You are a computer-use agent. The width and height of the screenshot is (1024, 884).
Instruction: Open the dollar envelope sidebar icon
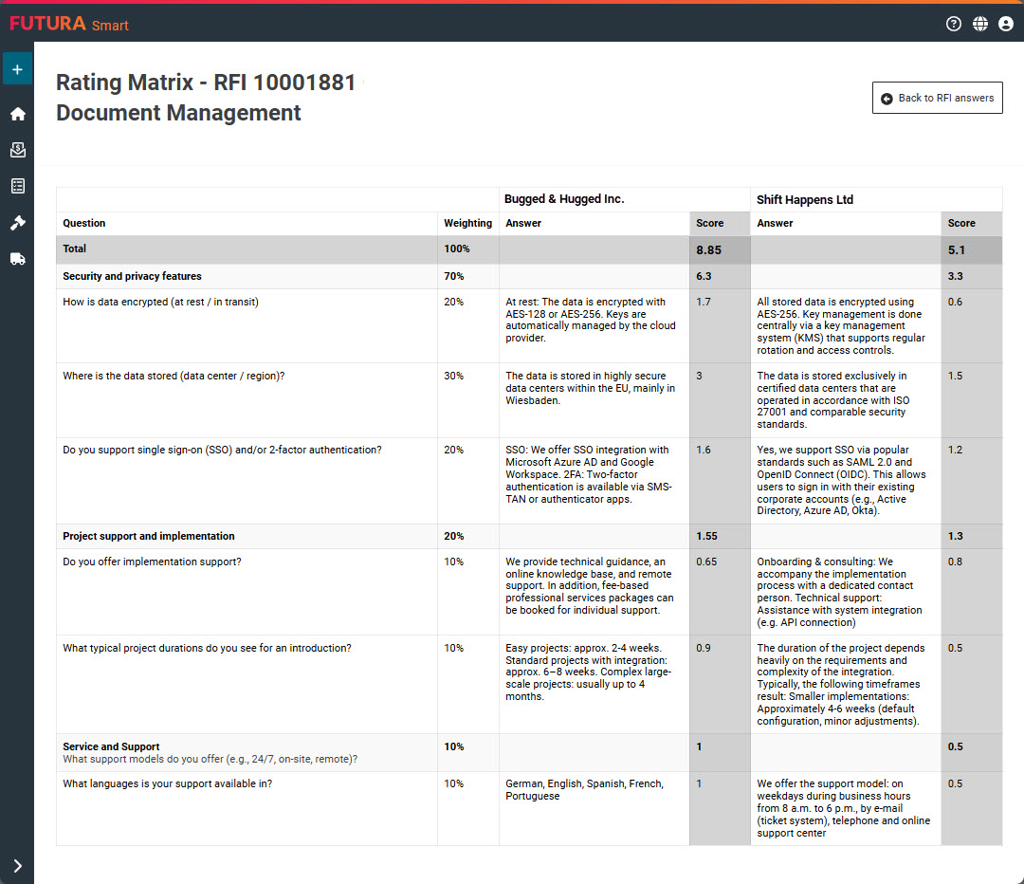17,150
